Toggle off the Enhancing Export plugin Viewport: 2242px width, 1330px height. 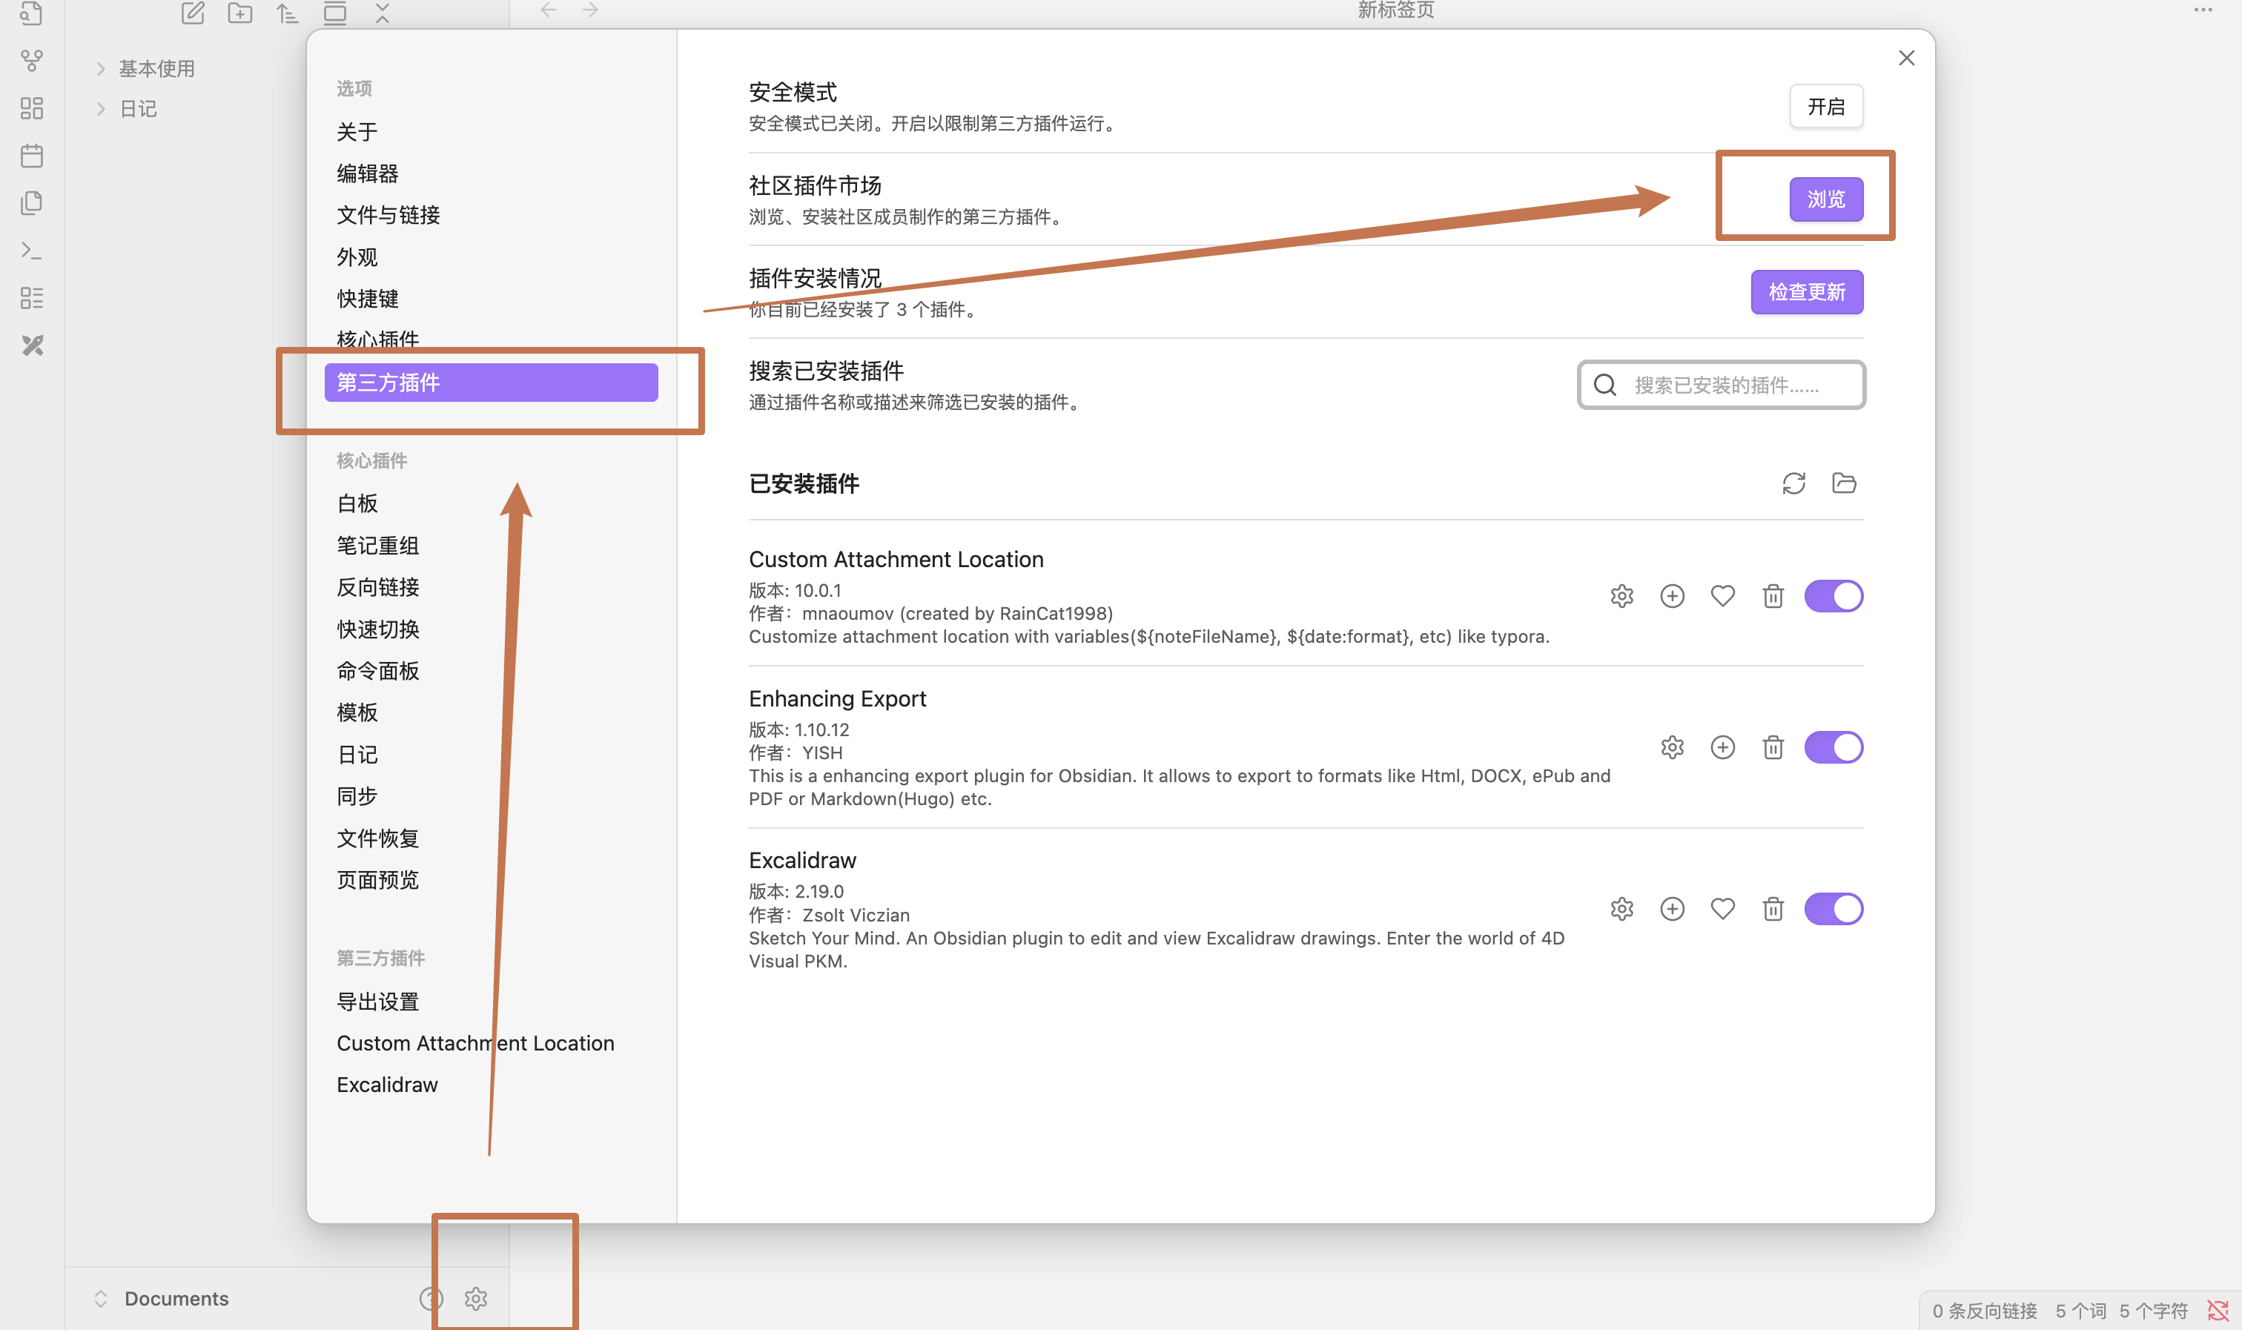pyautogui.click(x=1833, y=747)
